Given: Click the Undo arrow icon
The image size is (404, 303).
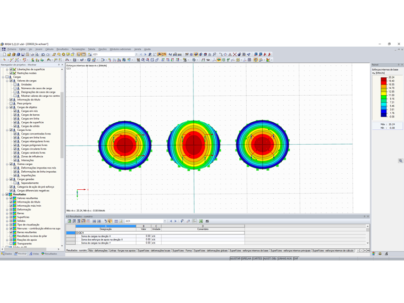Looking at the screenshot, I should click(x=43, y=54).
